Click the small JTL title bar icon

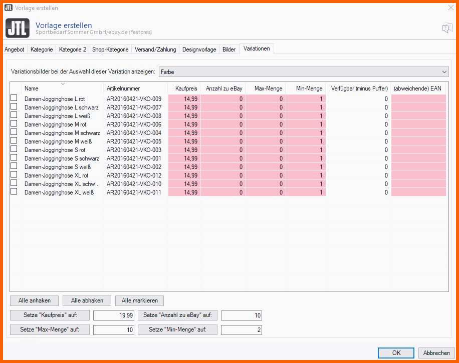tap(8, 7)
